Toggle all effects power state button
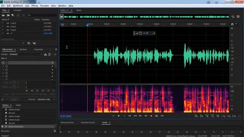This screenshot has width=244, height=137. click(3, 99)
